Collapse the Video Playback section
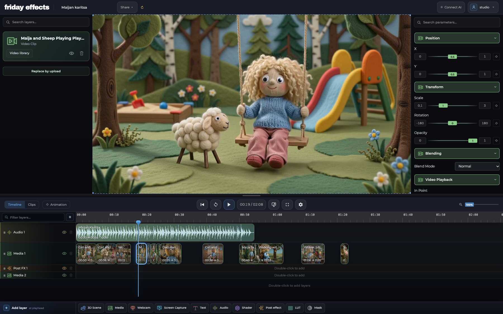This screenshot has height=314, width=503. click(x=457, y=180)
